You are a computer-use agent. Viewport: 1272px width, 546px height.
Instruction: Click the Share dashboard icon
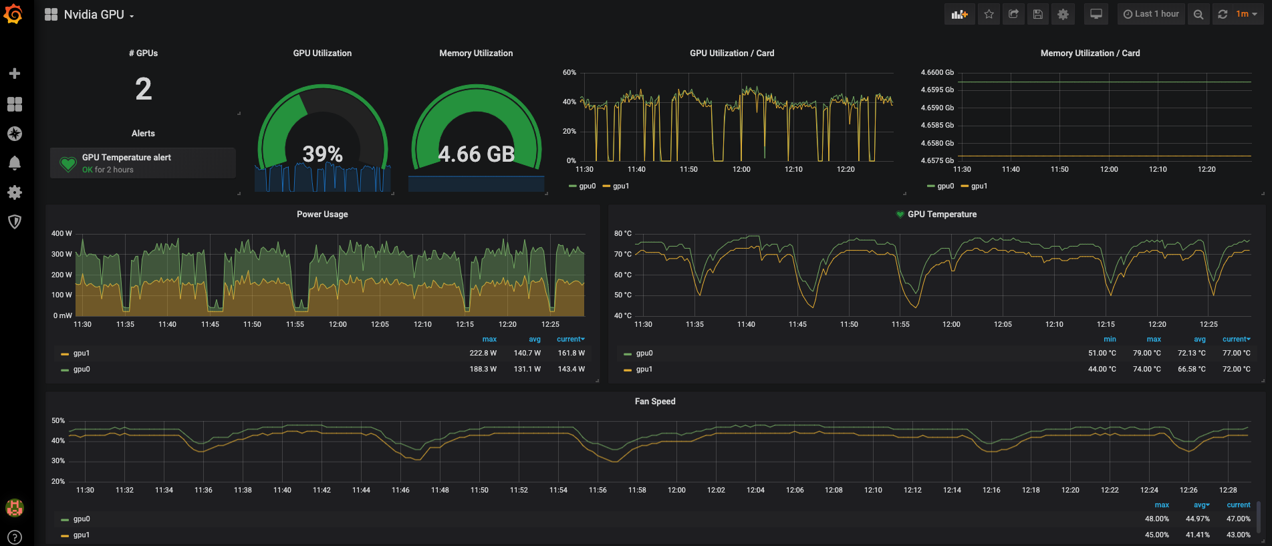pos(1013,14)
